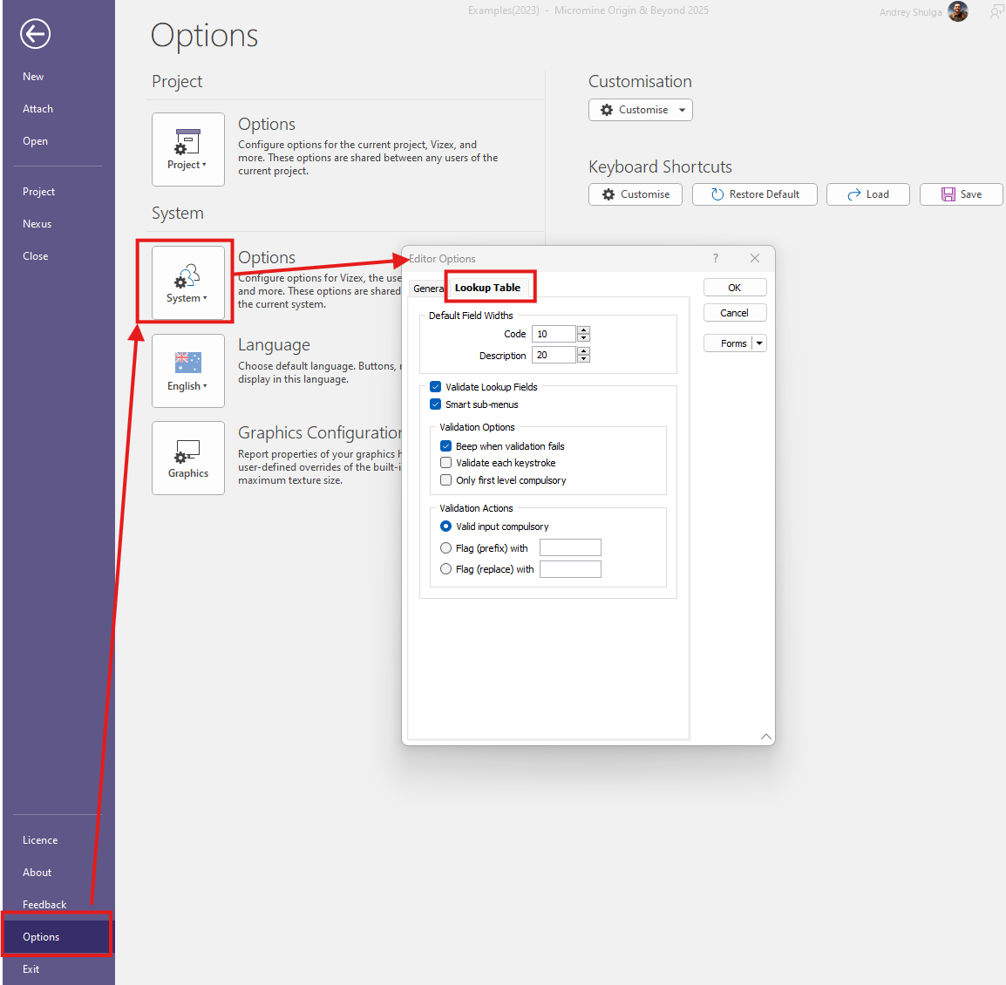The width and height of the screenshot is (1006, 985).
Task: Increase the Code field width stepper
Action: [x=584, y=329]
